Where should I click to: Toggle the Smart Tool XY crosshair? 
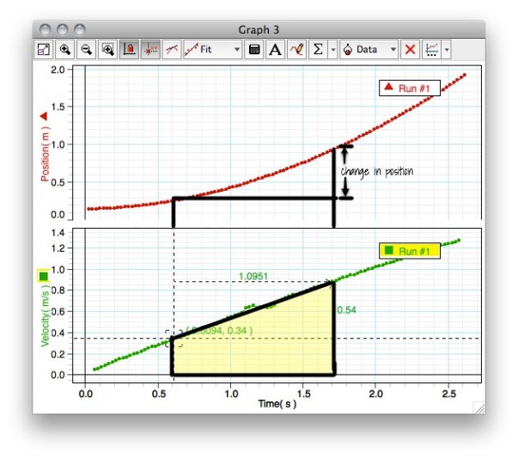pos(150,50)
